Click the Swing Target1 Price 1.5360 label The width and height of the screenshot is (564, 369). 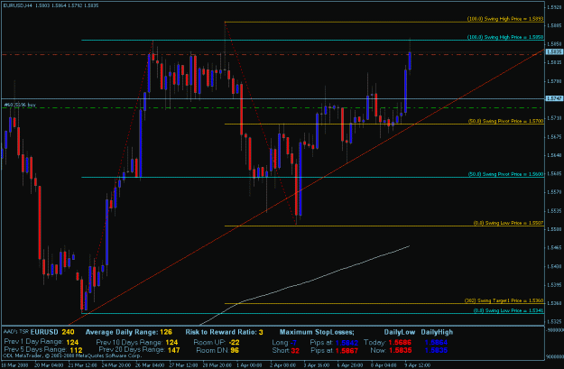pyautogui.click(x=504, y=300)
